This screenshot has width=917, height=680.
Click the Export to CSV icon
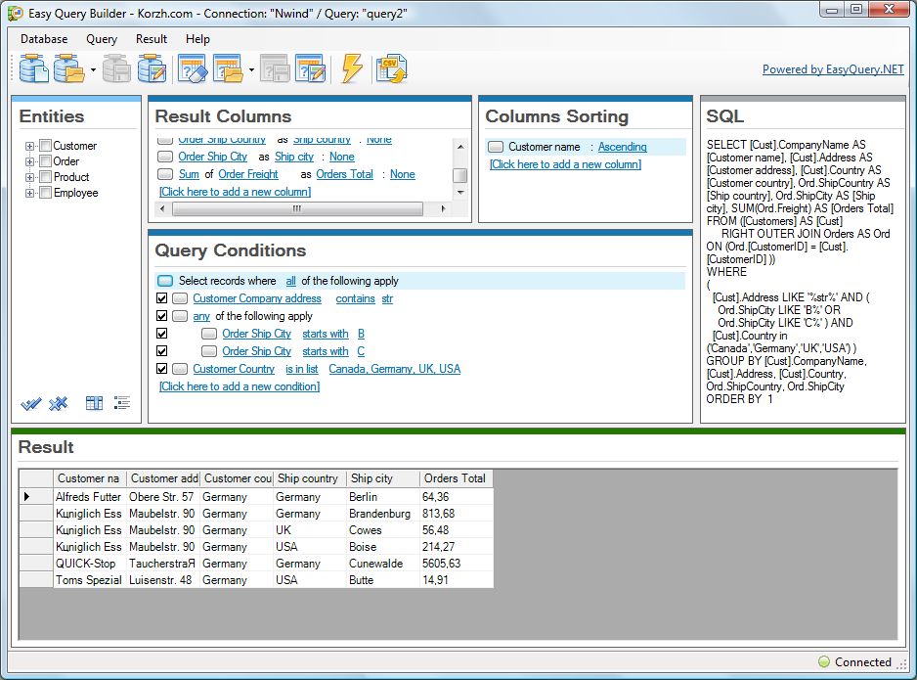pos(391,69)
